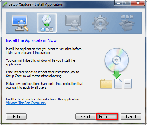147x125 pixels.
Task: Minimize the Setup Capture window
Action: (119, 3)
